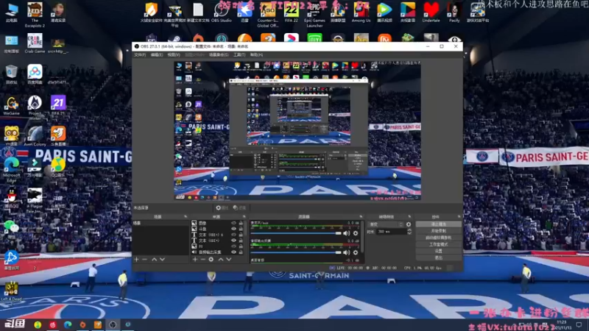Click the 停止推流 button in controls
This screenshot has width=589, height=331.
(x=438, y=224)
